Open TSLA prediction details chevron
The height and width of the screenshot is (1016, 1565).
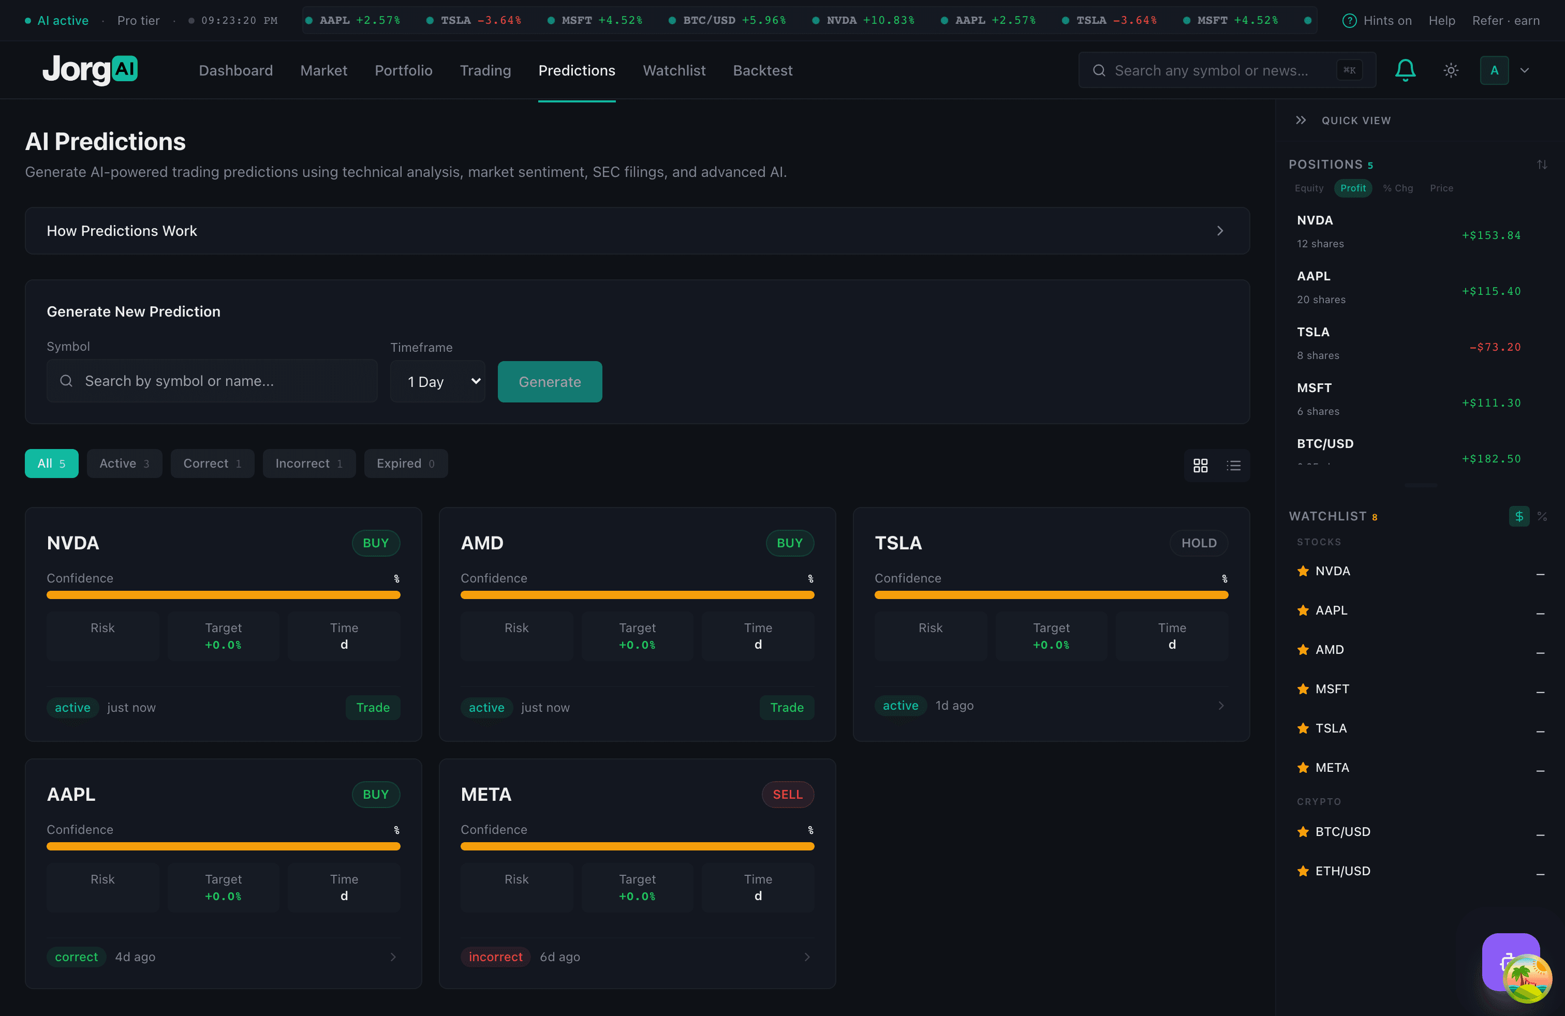coord(1221,706)
